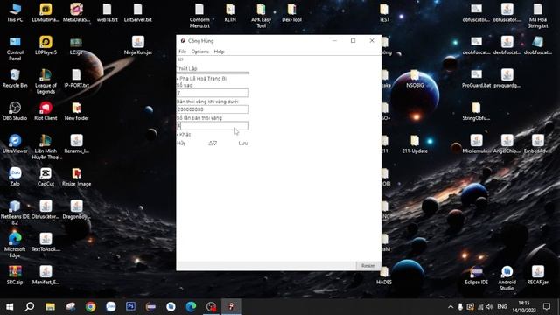
Task: Select the web1s.txt file icon
Action: point(107,13)
